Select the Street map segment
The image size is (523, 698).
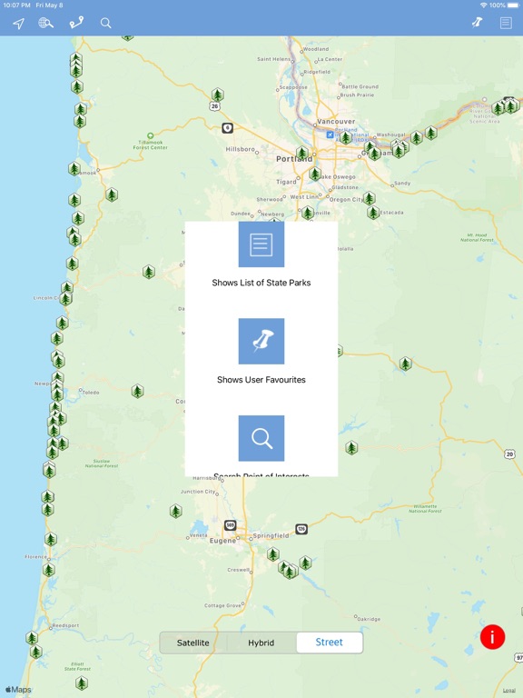pyautogui.click(x=329, y=642)
